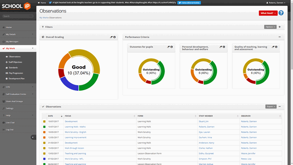Open Settings in the sidebar
Viewport: 293px width, 165px height.
click(18, 108)
